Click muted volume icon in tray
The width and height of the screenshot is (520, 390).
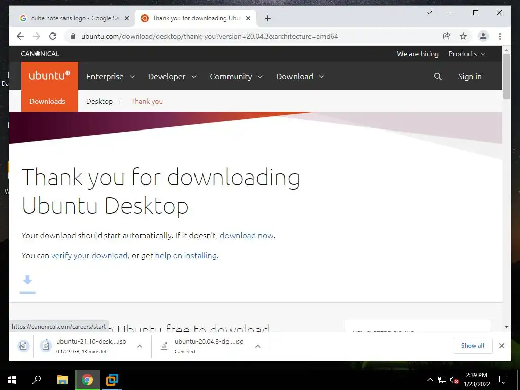click(x=454, y=380)
